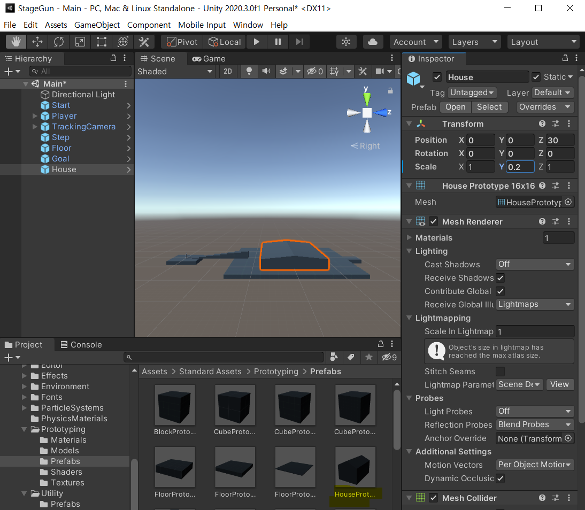Toggle Dynamic Occlusion checkbox
Screen dimensions: 585x510
tap(501, 478)
